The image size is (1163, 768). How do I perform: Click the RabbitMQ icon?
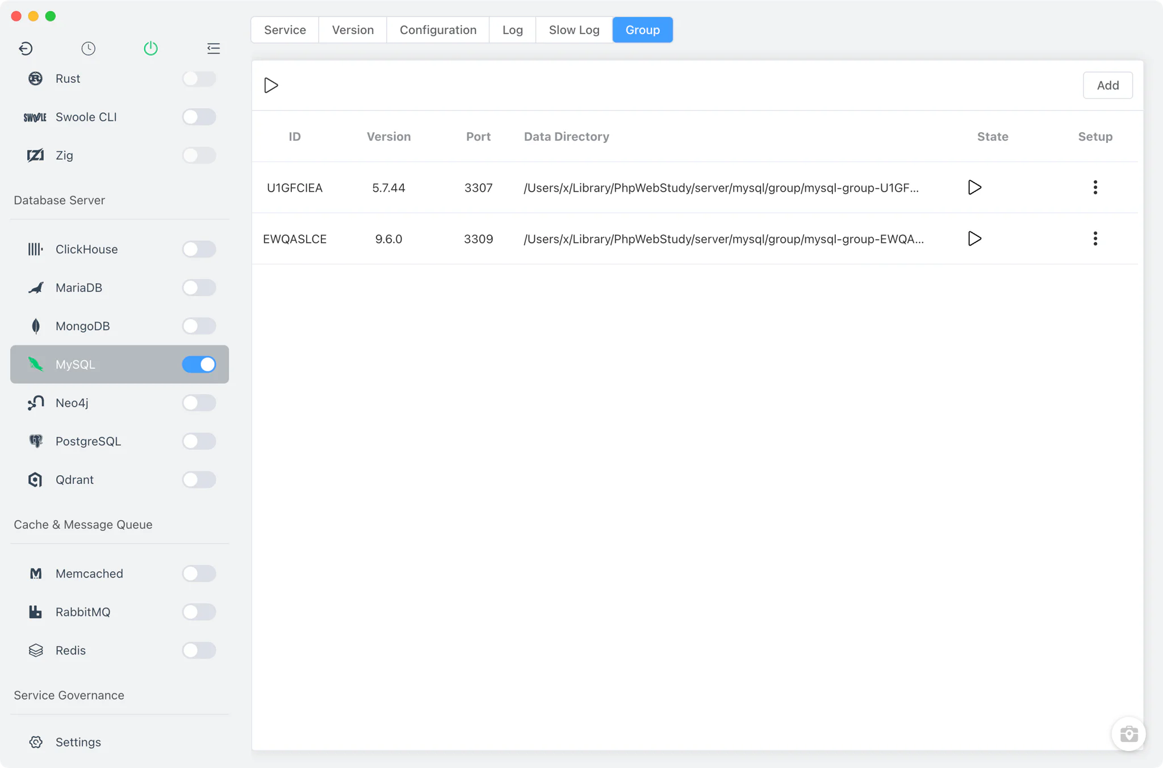click(x=35, y=612)
